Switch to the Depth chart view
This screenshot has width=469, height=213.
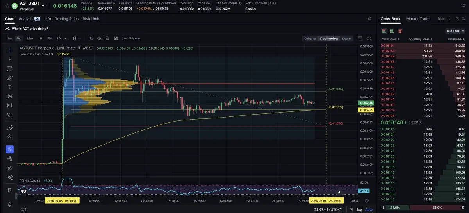click(x=347, y=38)
